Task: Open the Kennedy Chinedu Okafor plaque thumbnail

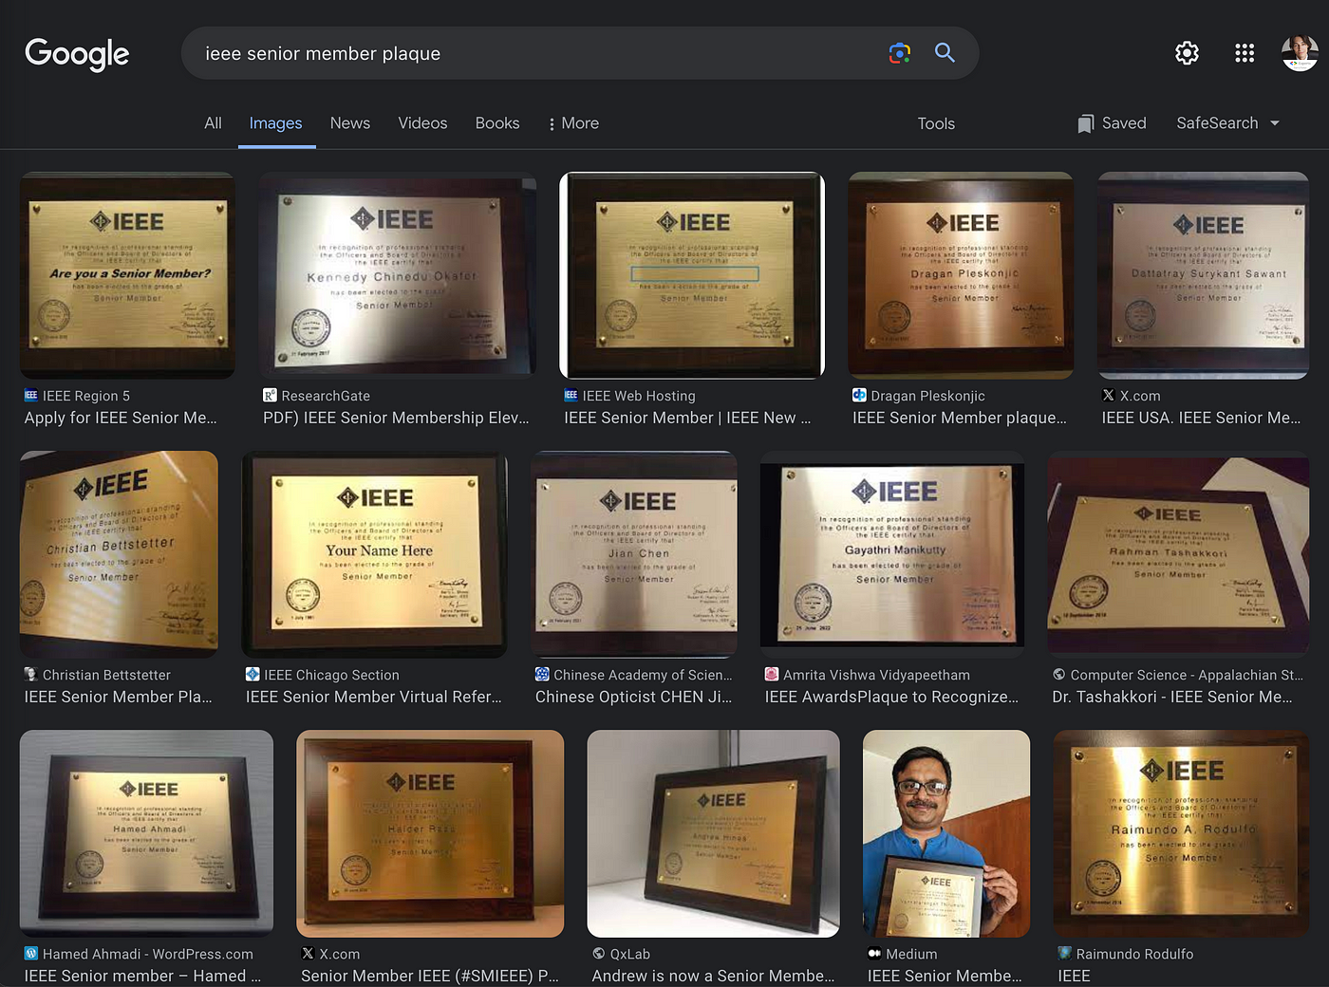Action: 397,275
